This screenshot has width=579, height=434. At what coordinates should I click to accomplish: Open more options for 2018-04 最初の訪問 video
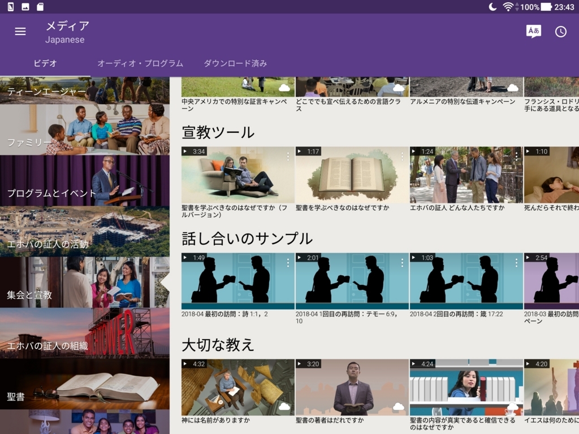[288, 262]
